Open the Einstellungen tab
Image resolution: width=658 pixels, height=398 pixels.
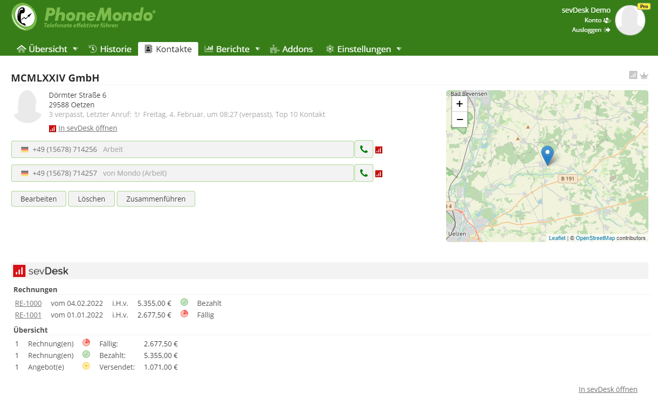(x=359, y=49)
